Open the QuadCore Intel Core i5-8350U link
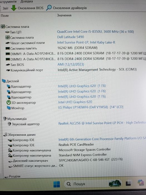The height and width of the screenshot is (195, 146). coord(95,31)
